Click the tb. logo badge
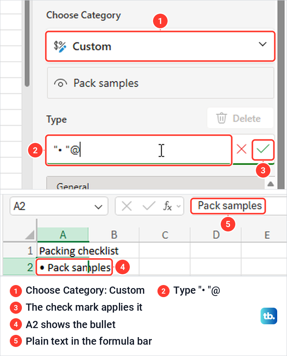The width and height of the screenshot is (287, 356). [269, 316]
